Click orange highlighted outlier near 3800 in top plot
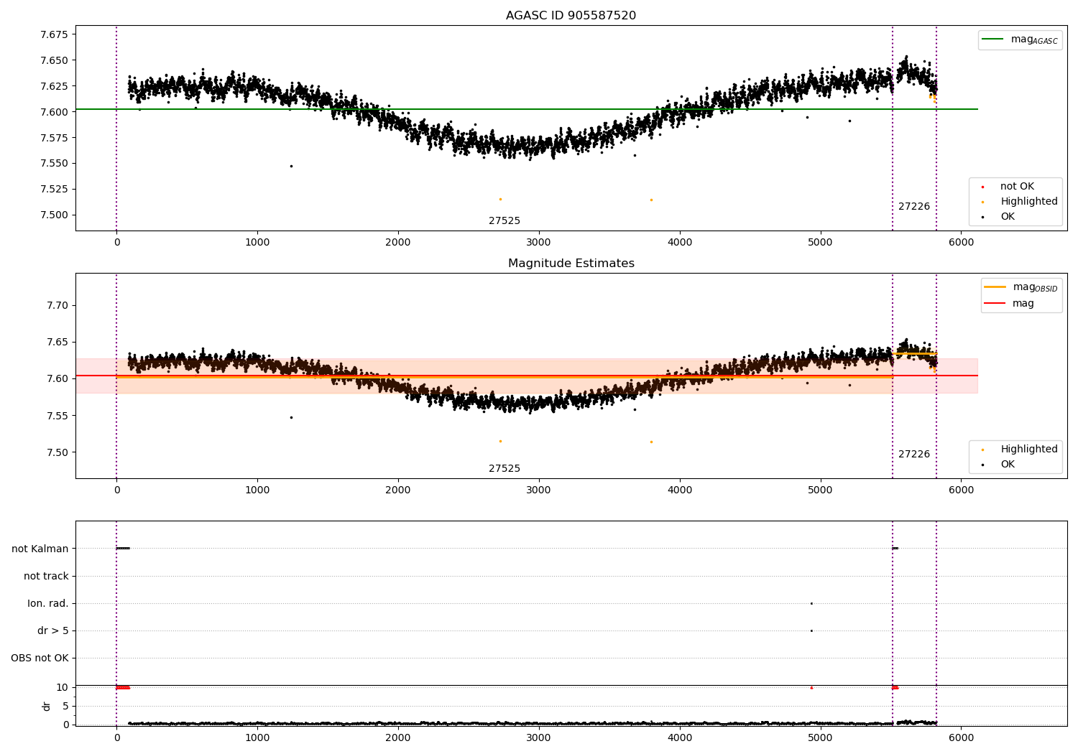The height and width of the screenshot is (754, 1078). 651,200
